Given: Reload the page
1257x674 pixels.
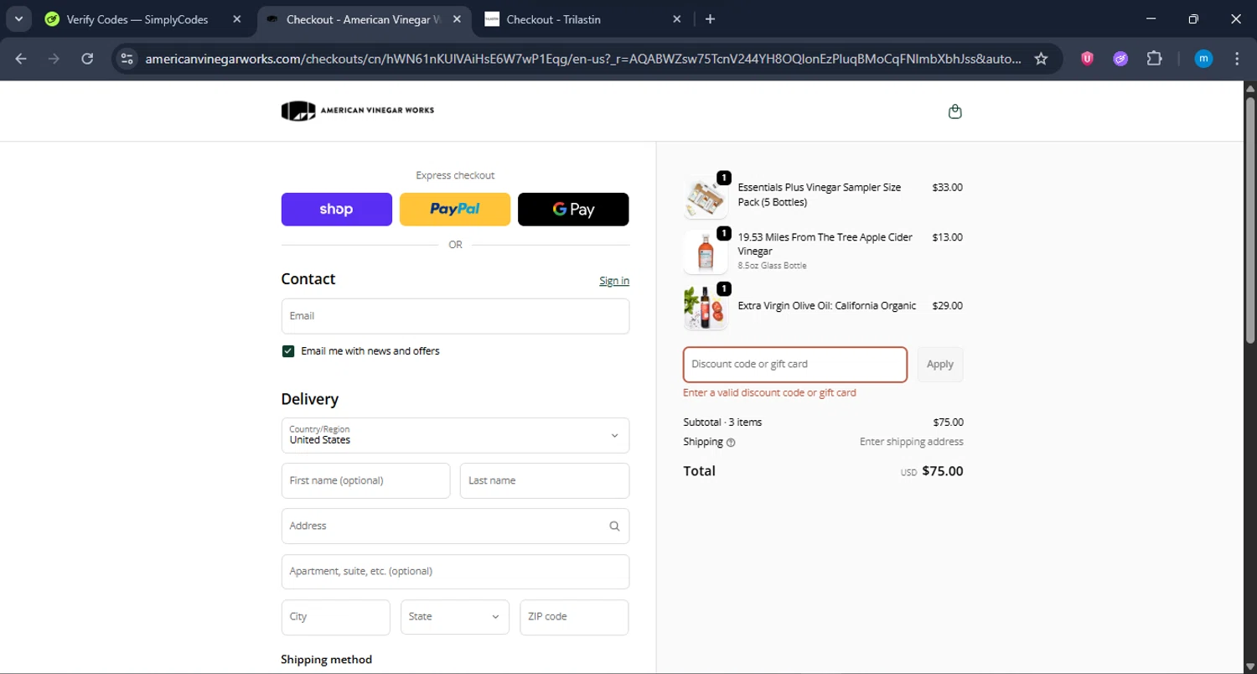Looking at the screenshot, I should [87, 59].
